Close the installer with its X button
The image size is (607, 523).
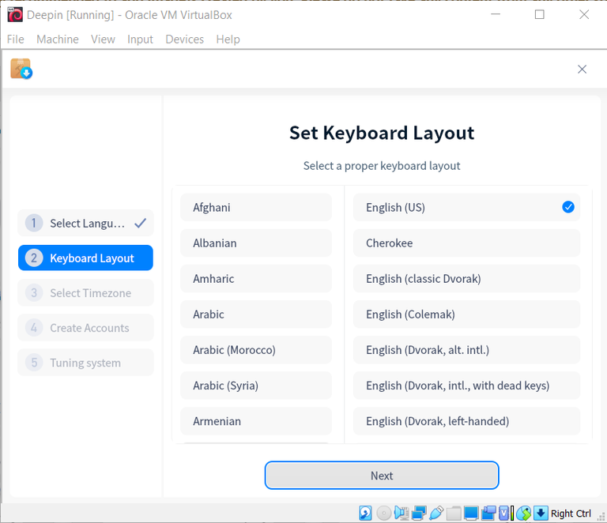[x=582, y=70]
